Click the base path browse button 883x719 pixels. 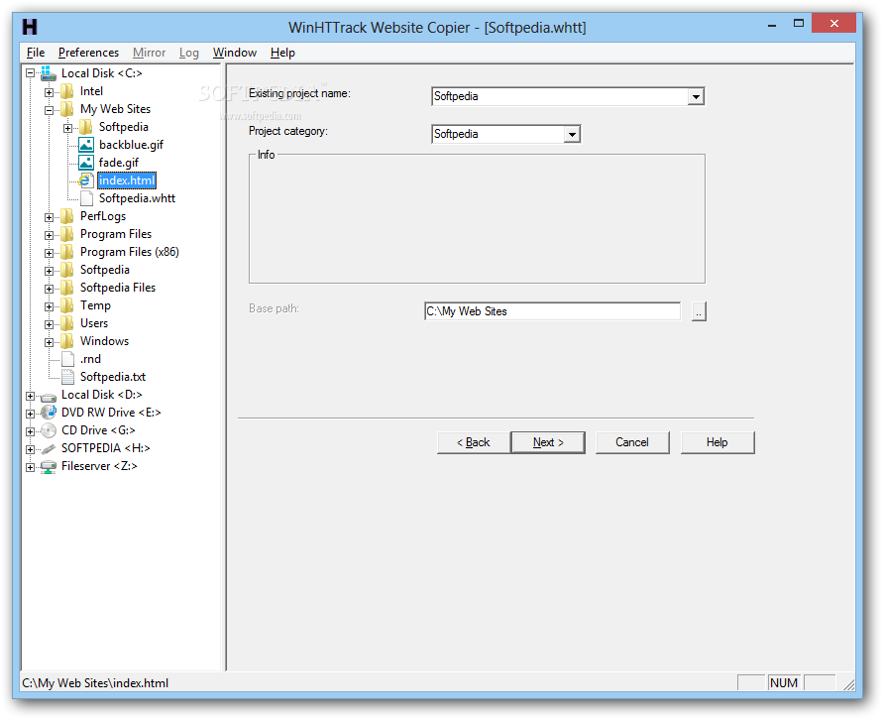pyautogui.click(x=699, y=311)
